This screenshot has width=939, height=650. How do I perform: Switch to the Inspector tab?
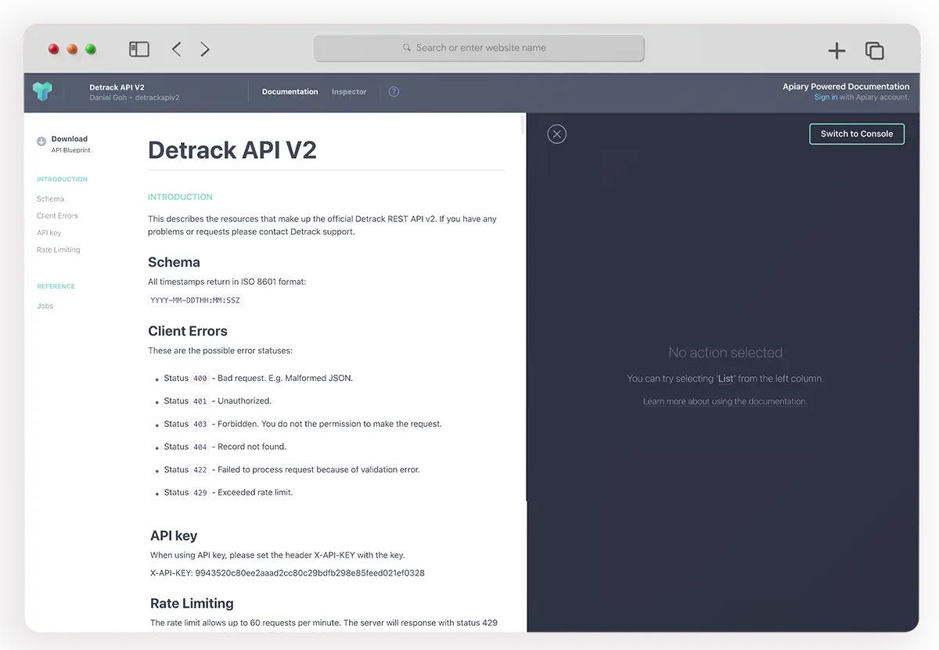click(x=348, y=92)
